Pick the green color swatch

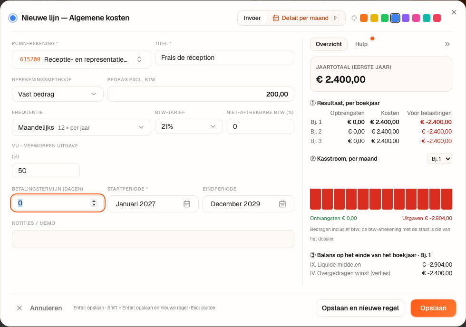[385, 18]
